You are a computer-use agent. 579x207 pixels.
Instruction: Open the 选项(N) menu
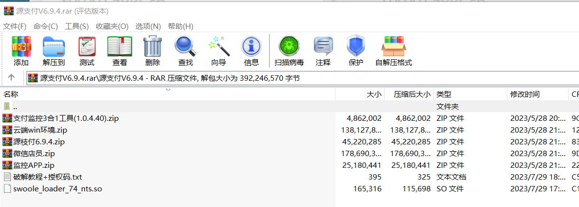pyautogui.click(x=148, y=26)
